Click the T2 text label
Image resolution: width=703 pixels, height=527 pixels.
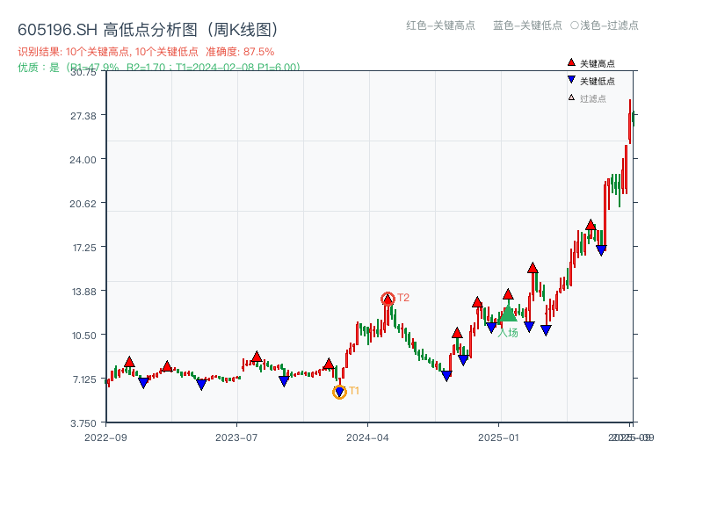[403, 298]
